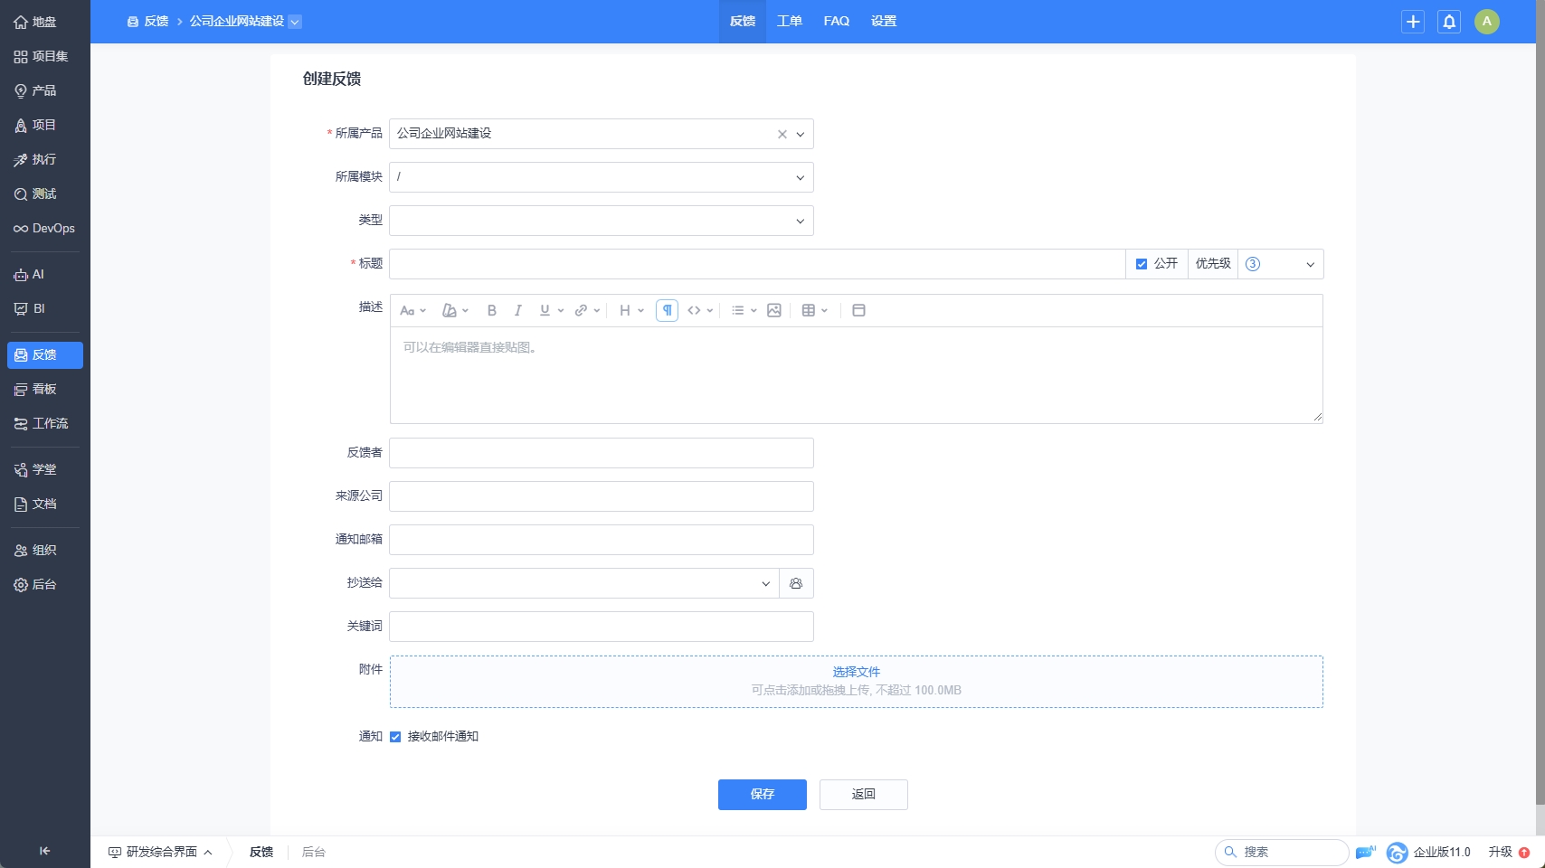Click the 升级 upgrade link
The height and width of the screenshot is (868, 1545).
tap(1509, 852)
